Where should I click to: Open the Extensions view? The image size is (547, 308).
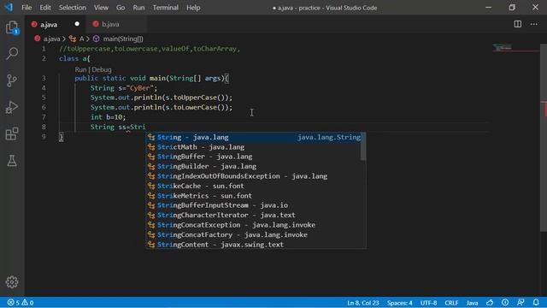pyautogui.click(x=12, y=134)
